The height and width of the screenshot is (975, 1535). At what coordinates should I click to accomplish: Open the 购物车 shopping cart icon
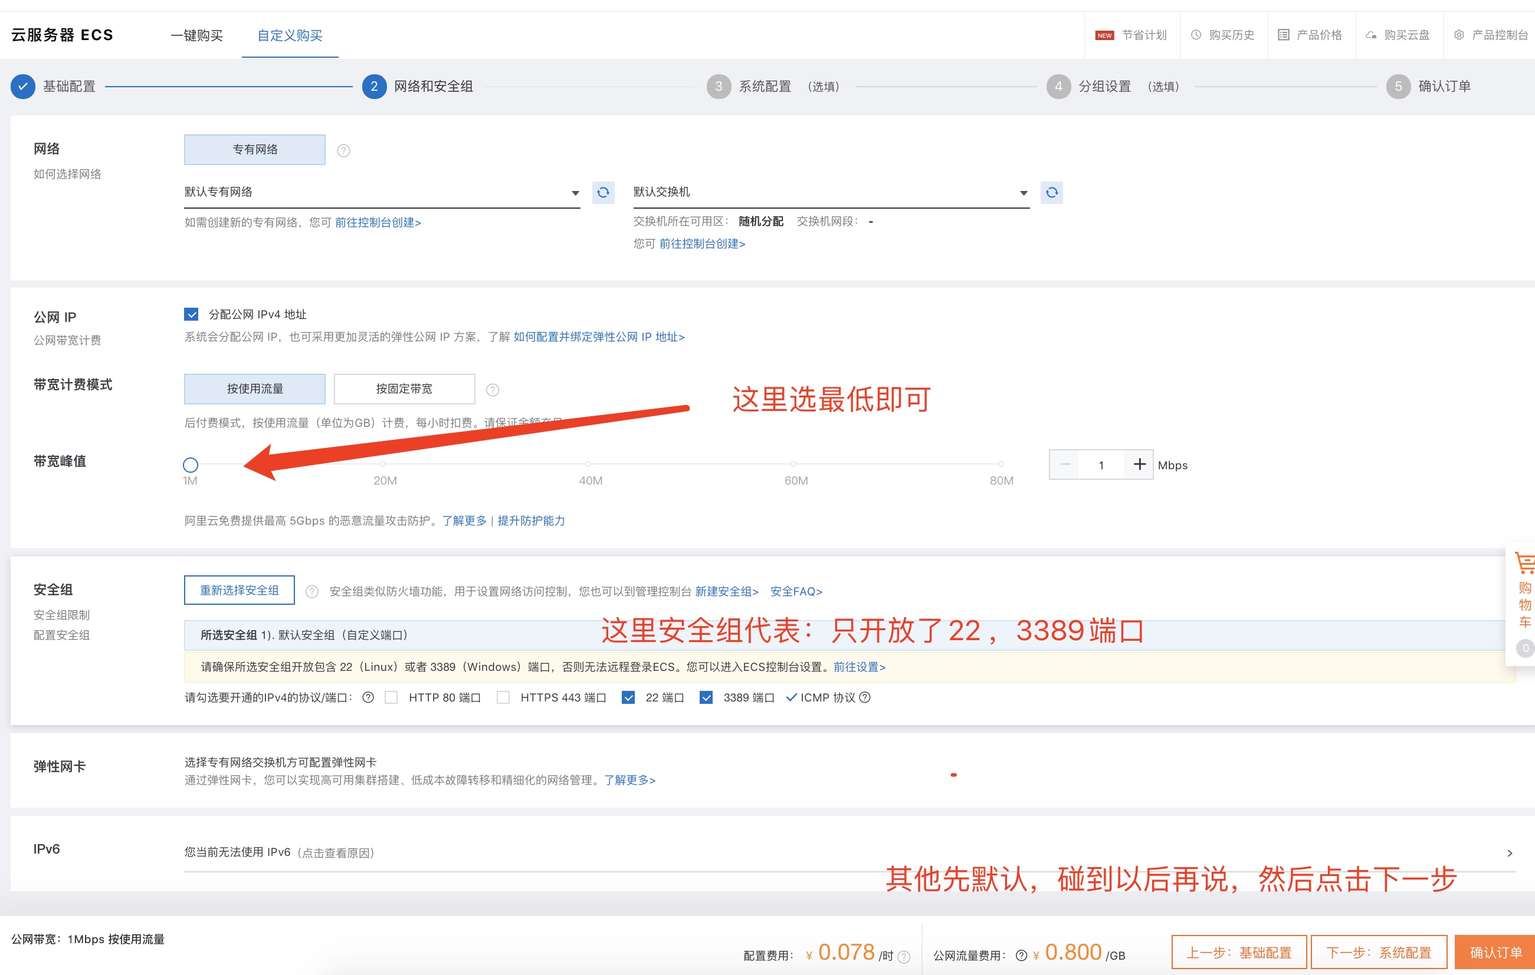[1524, 564]
